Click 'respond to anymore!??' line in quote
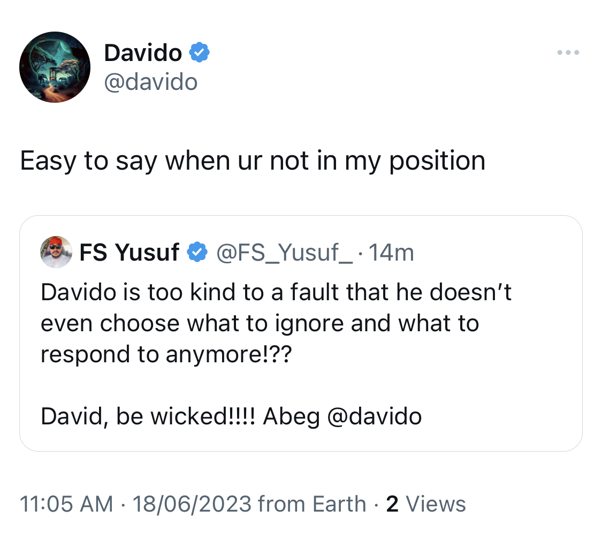The width and height of the screenshot is (602, 533). tap(166, 354)
